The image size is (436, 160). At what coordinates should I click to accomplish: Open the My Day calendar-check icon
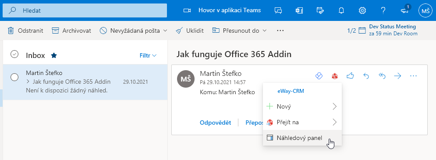pos(320,10)
